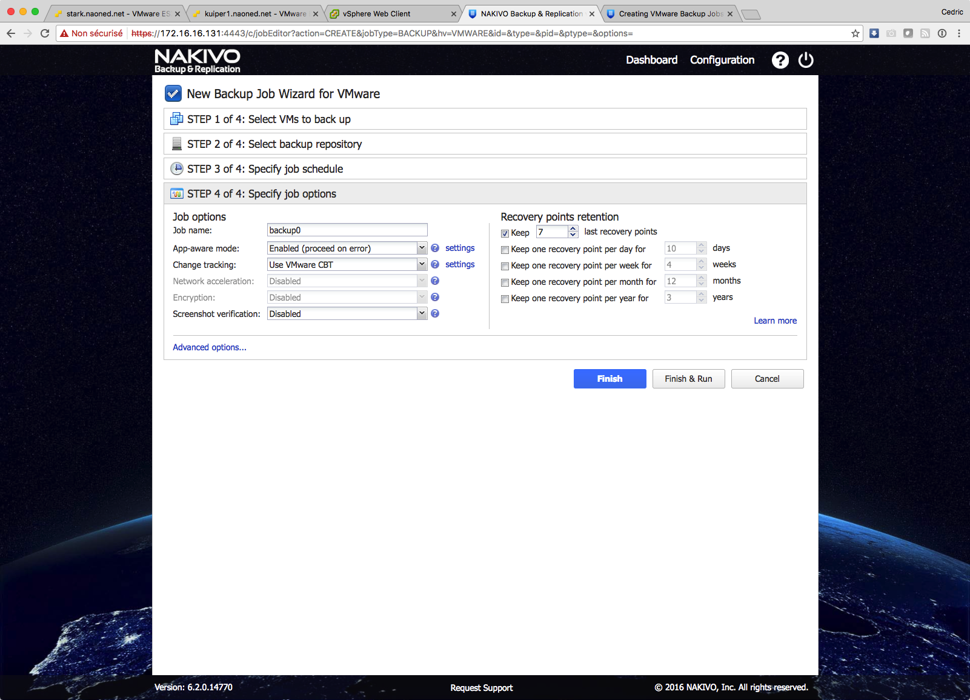The height and width of the screenshot is (700, 970).
Task: Open Advanced options link
Action: pyautogui.click(x=210, y=347)
